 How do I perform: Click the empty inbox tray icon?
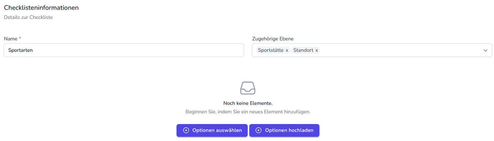(x=248, y=88)
